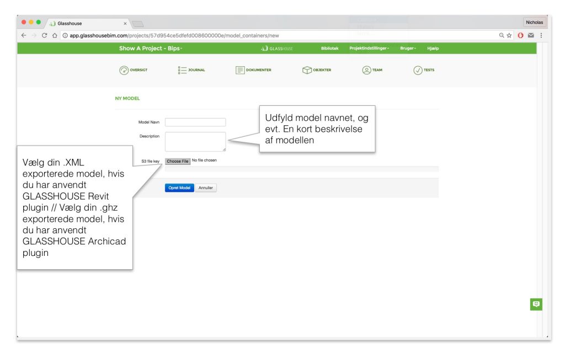Open the Objekter cube icon

pos(307,70)
